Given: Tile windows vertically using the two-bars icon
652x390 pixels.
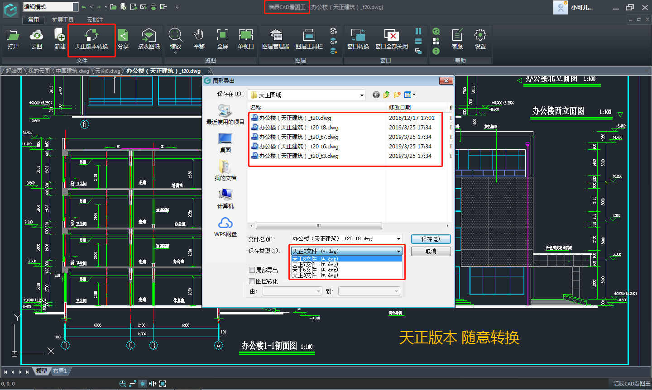Looking at the screenshot, I should click(x=418, y=31).
